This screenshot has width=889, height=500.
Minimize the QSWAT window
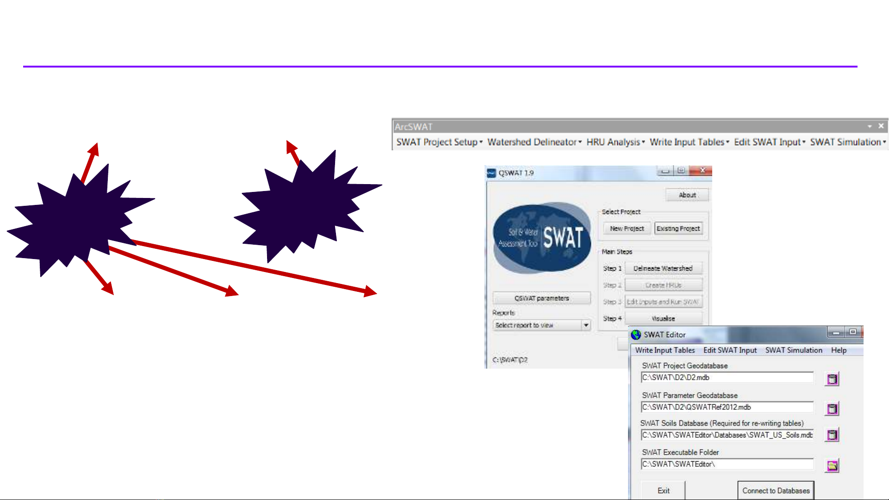[665, 171]
